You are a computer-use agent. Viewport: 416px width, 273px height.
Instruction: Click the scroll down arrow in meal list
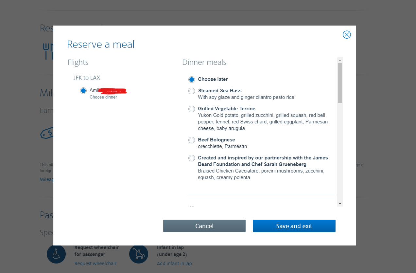click(x=340, y=204)
